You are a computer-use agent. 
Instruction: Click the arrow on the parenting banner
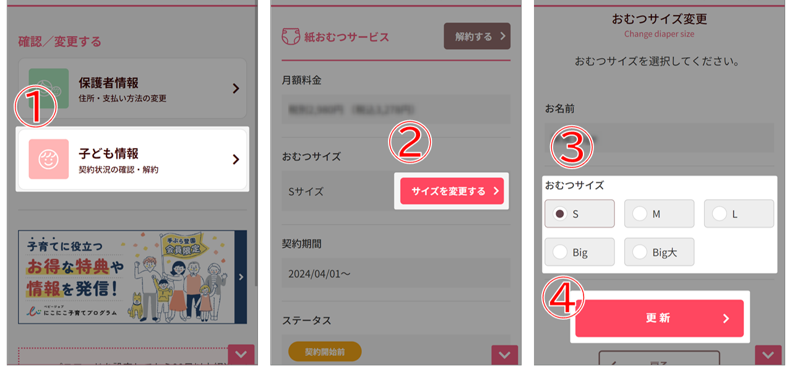(x=241, y=277)
